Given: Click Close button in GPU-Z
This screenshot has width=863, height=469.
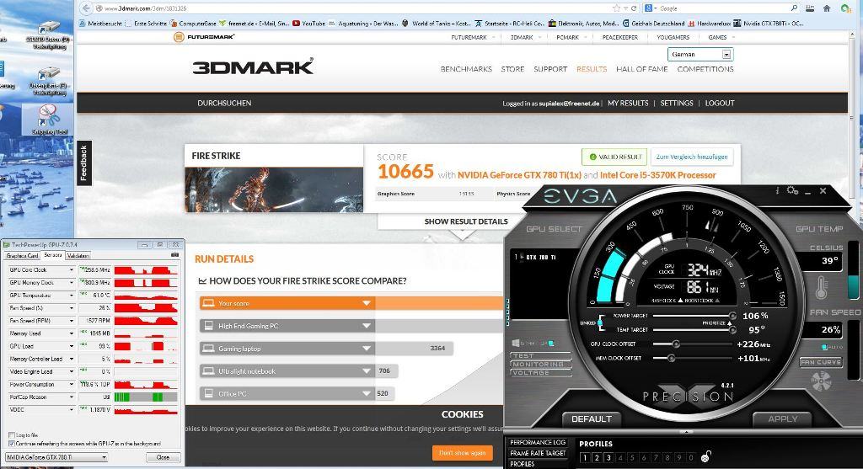Looking at the screenshot, I should tap(163, 457).
